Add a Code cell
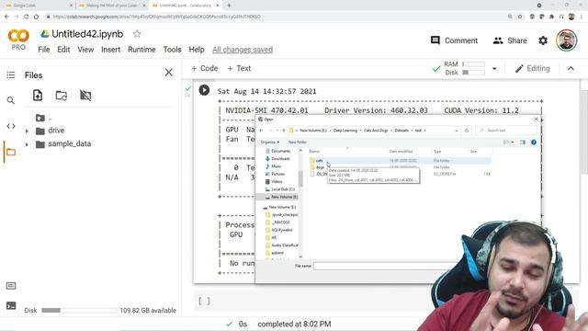 [204, 68]
